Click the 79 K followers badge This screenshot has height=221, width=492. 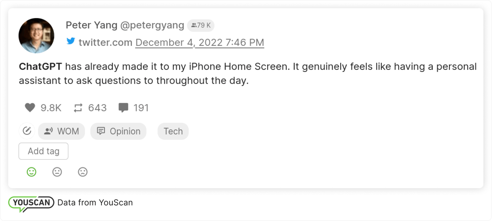(x=201, y=26)
